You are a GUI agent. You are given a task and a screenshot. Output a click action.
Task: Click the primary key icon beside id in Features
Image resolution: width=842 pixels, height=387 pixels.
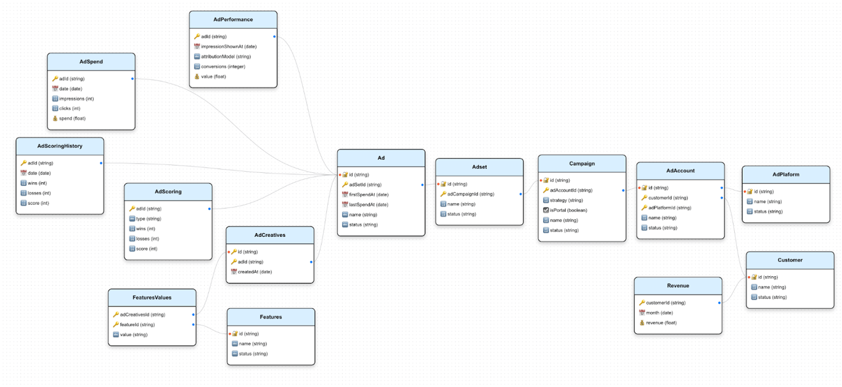(235, 333)
